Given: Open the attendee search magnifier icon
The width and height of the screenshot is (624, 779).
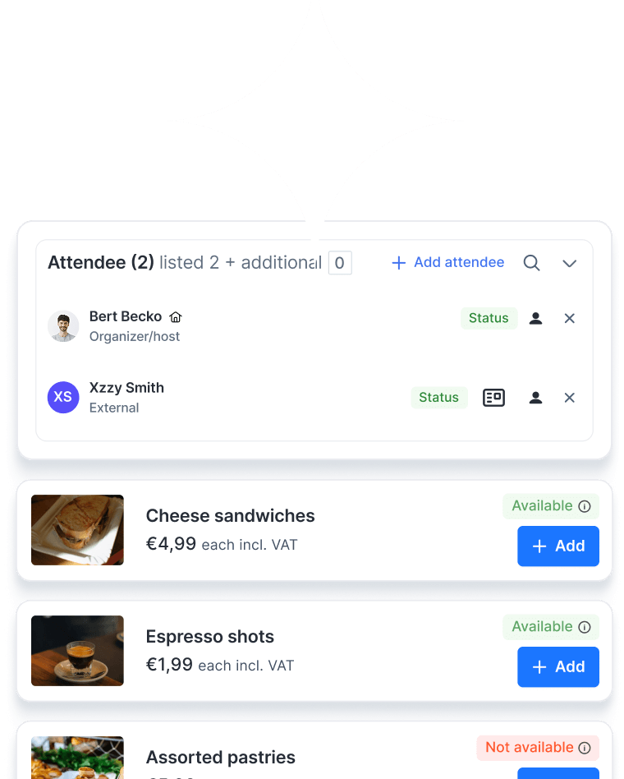Looking at the screenshot, I should point(531,263).
